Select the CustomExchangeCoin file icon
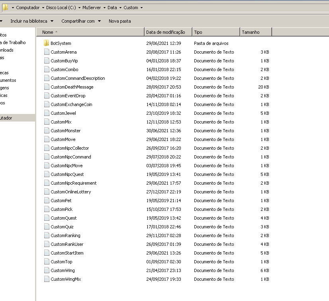Image resolution: width=329 pixels, height=301 pixels. [x=47, y=104]
